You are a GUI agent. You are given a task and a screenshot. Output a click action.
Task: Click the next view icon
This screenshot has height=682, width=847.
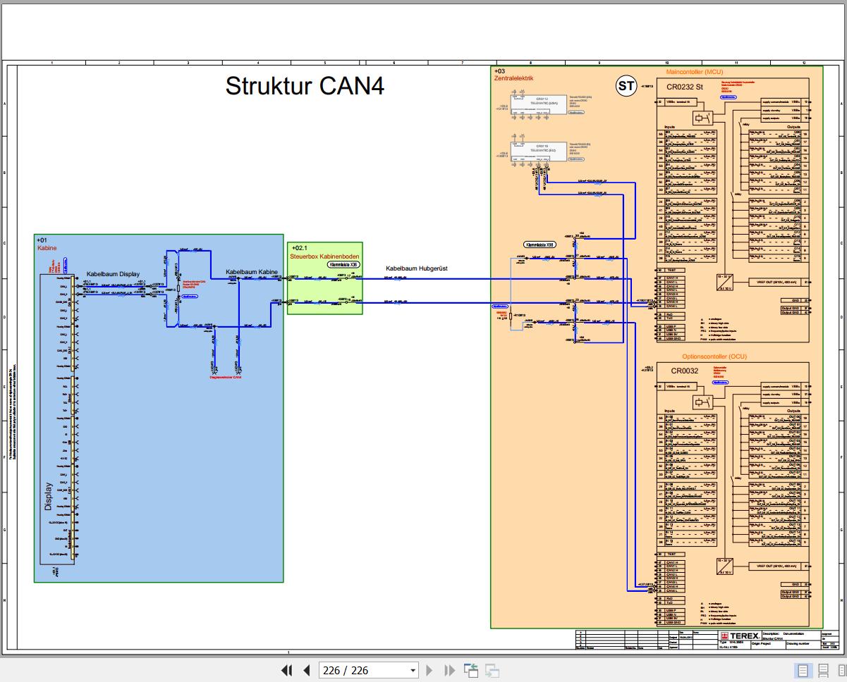pos(492,670)
